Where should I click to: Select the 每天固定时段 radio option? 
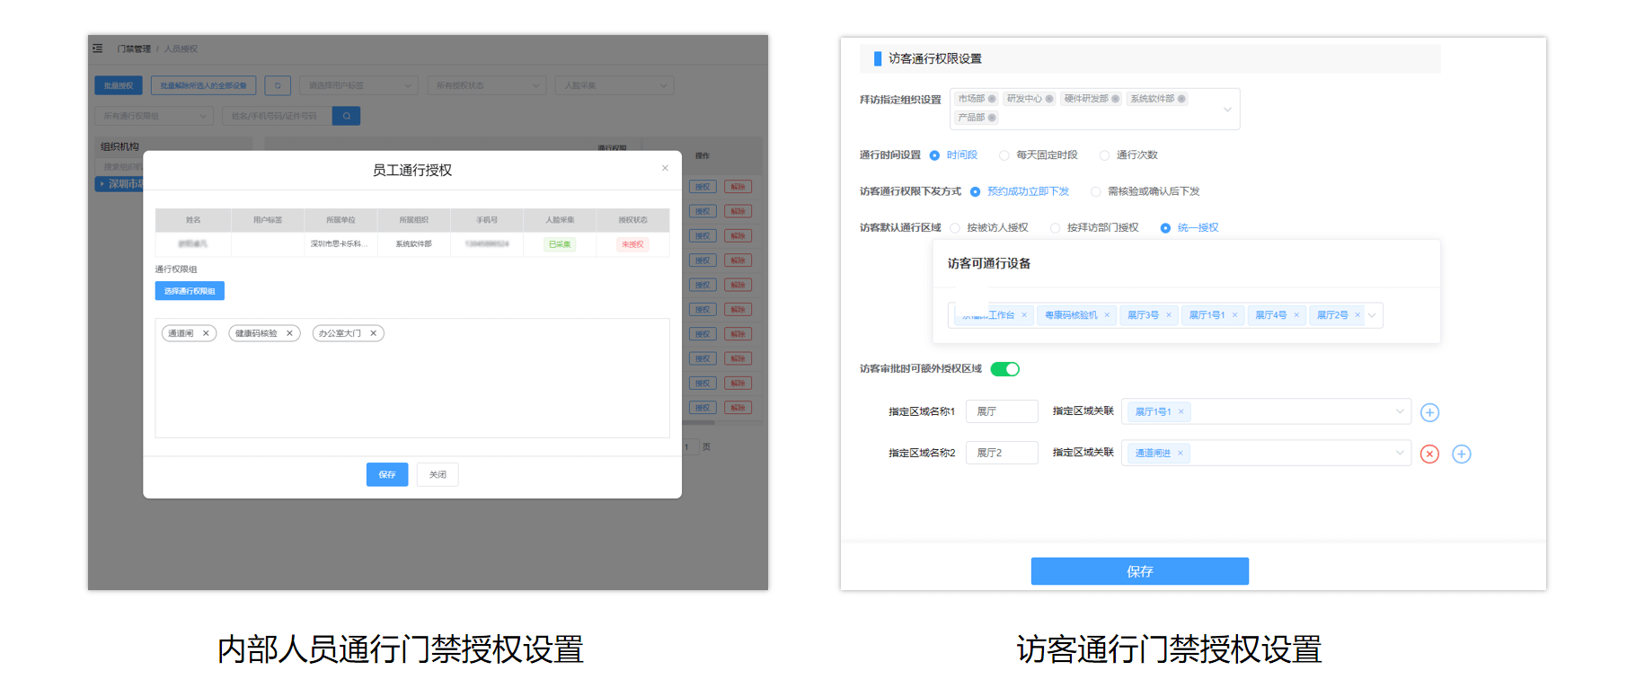point(1004,155)
